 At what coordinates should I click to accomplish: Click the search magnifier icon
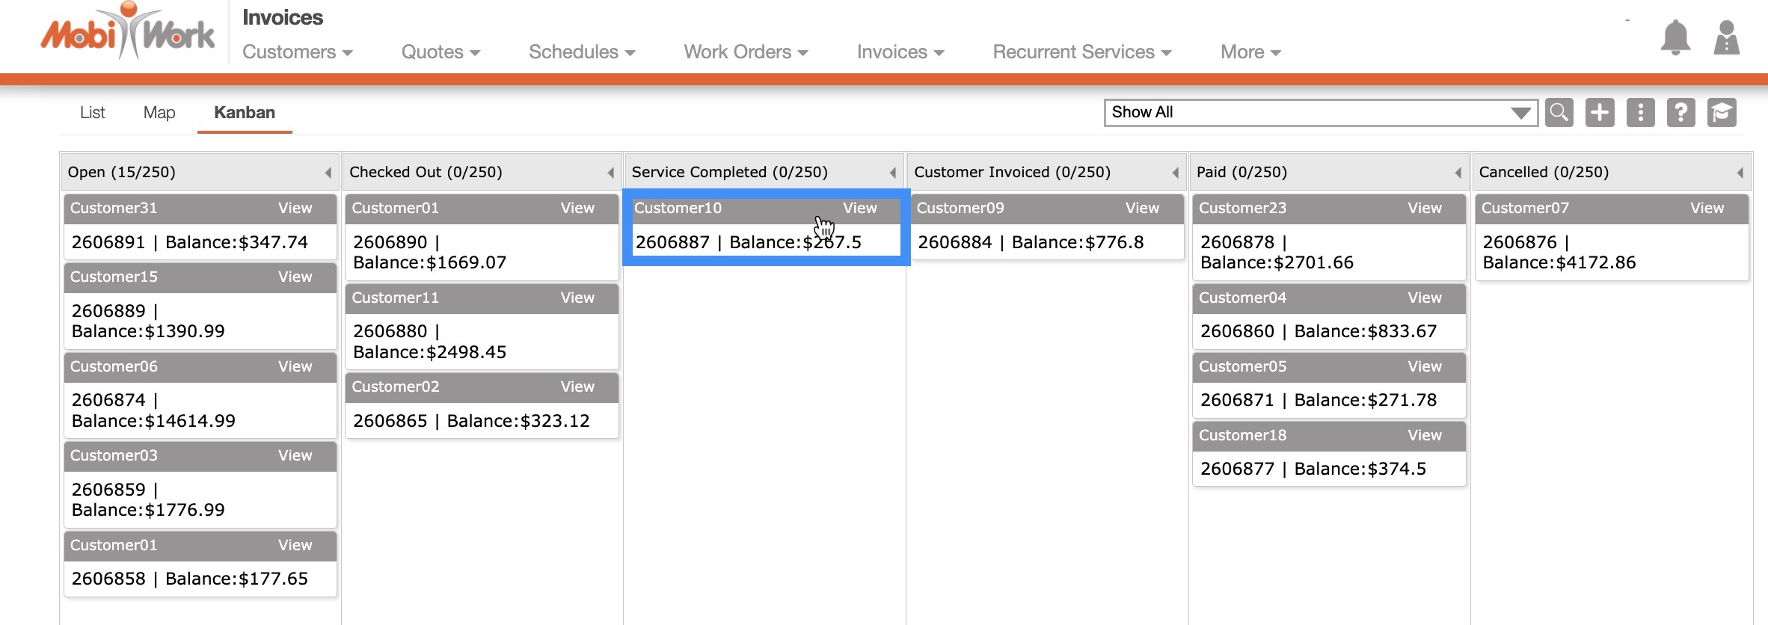(1559, 113)
